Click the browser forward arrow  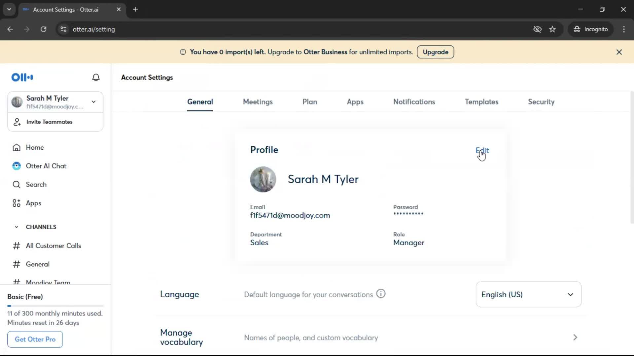27,29
